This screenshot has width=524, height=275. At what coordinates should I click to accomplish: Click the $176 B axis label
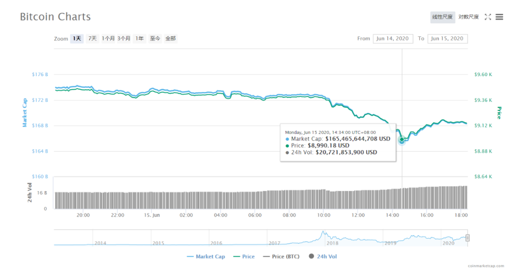[x=40, y=75]
